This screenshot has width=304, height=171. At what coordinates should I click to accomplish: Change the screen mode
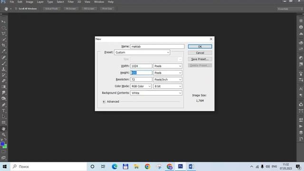pos(3,158)
